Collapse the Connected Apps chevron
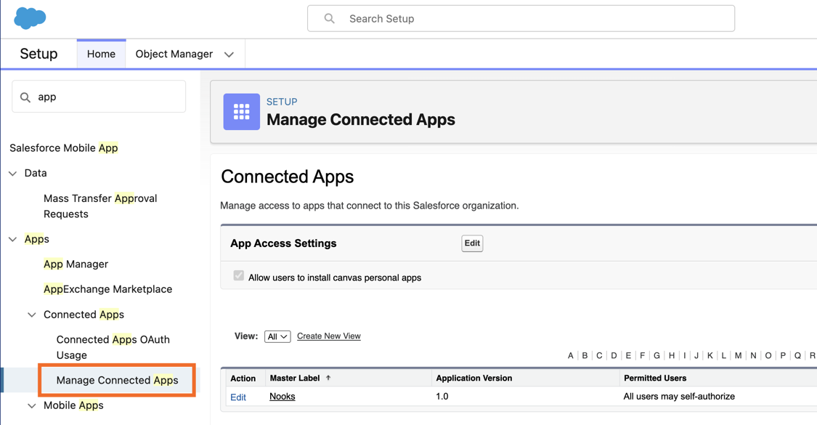 [x=32, y=315]
